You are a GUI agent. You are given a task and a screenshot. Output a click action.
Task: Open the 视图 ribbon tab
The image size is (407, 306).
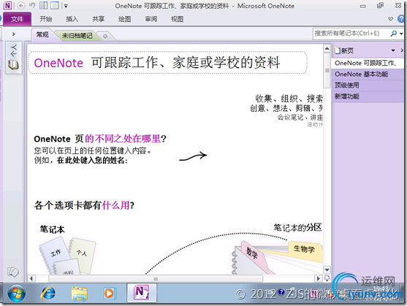coord(178,19)
